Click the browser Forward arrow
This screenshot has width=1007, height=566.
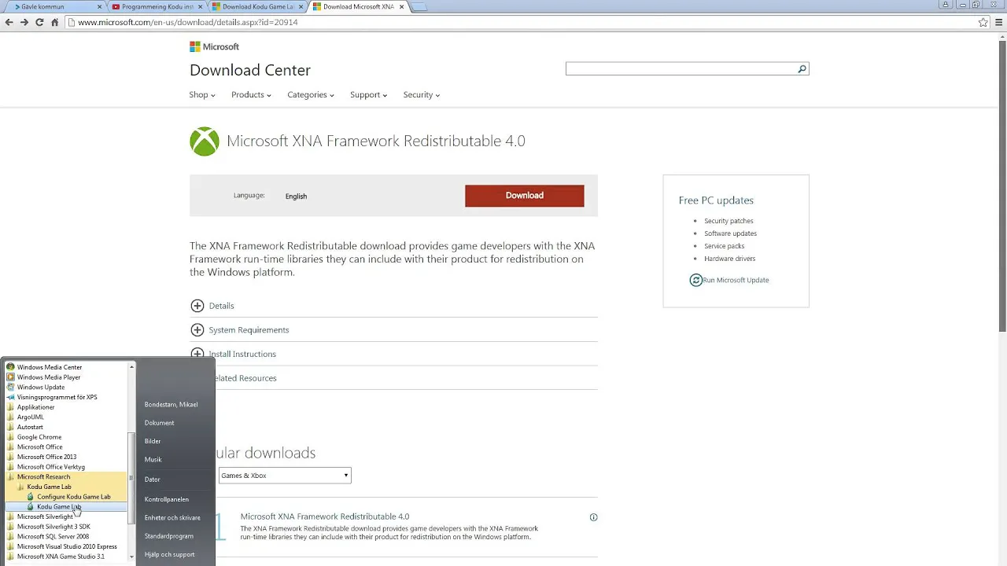click(x=24, y=22)
